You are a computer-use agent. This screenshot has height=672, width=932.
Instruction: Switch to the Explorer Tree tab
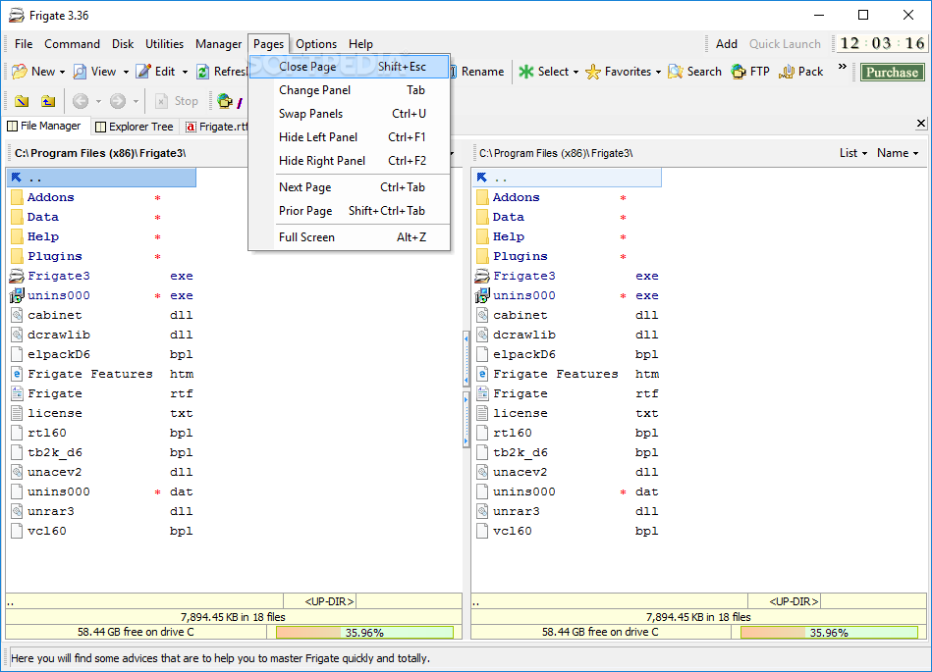[x=135, y=127]
